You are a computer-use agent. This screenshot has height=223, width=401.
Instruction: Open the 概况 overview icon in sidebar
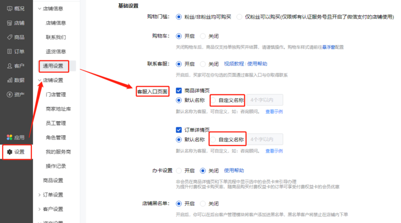(9, 9)
